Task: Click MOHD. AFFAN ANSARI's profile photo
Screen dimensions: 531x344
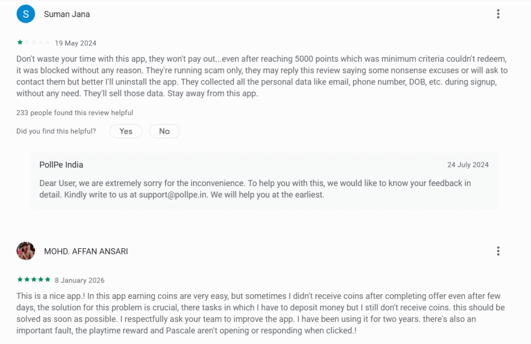Action: click(x=25, y=251)
